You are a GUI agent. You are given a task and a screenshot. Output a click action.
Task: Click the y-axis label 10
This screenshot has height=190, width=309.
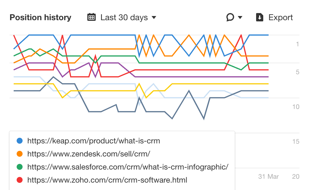(296, 107)
